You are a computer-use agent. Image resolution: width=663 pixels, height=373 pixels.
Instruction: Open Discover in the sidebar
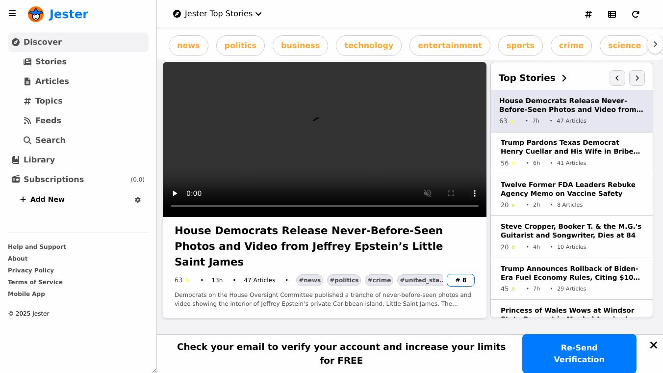78,42
